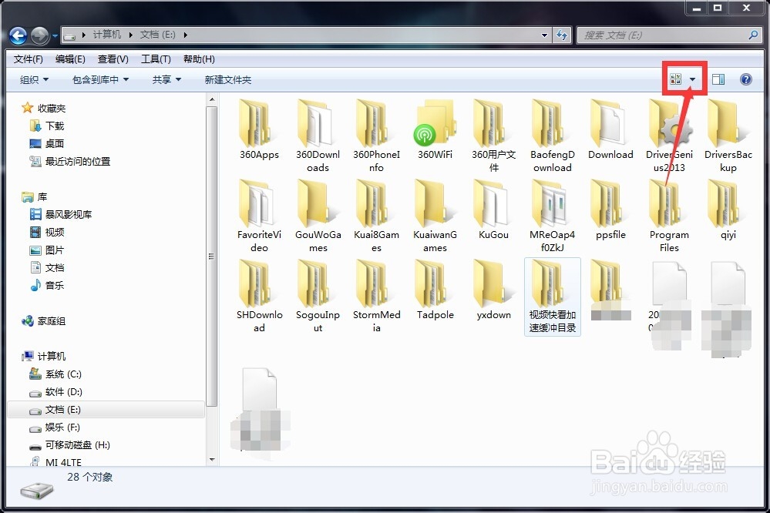Open the address bar history dropdown

[x=544, y=35]
